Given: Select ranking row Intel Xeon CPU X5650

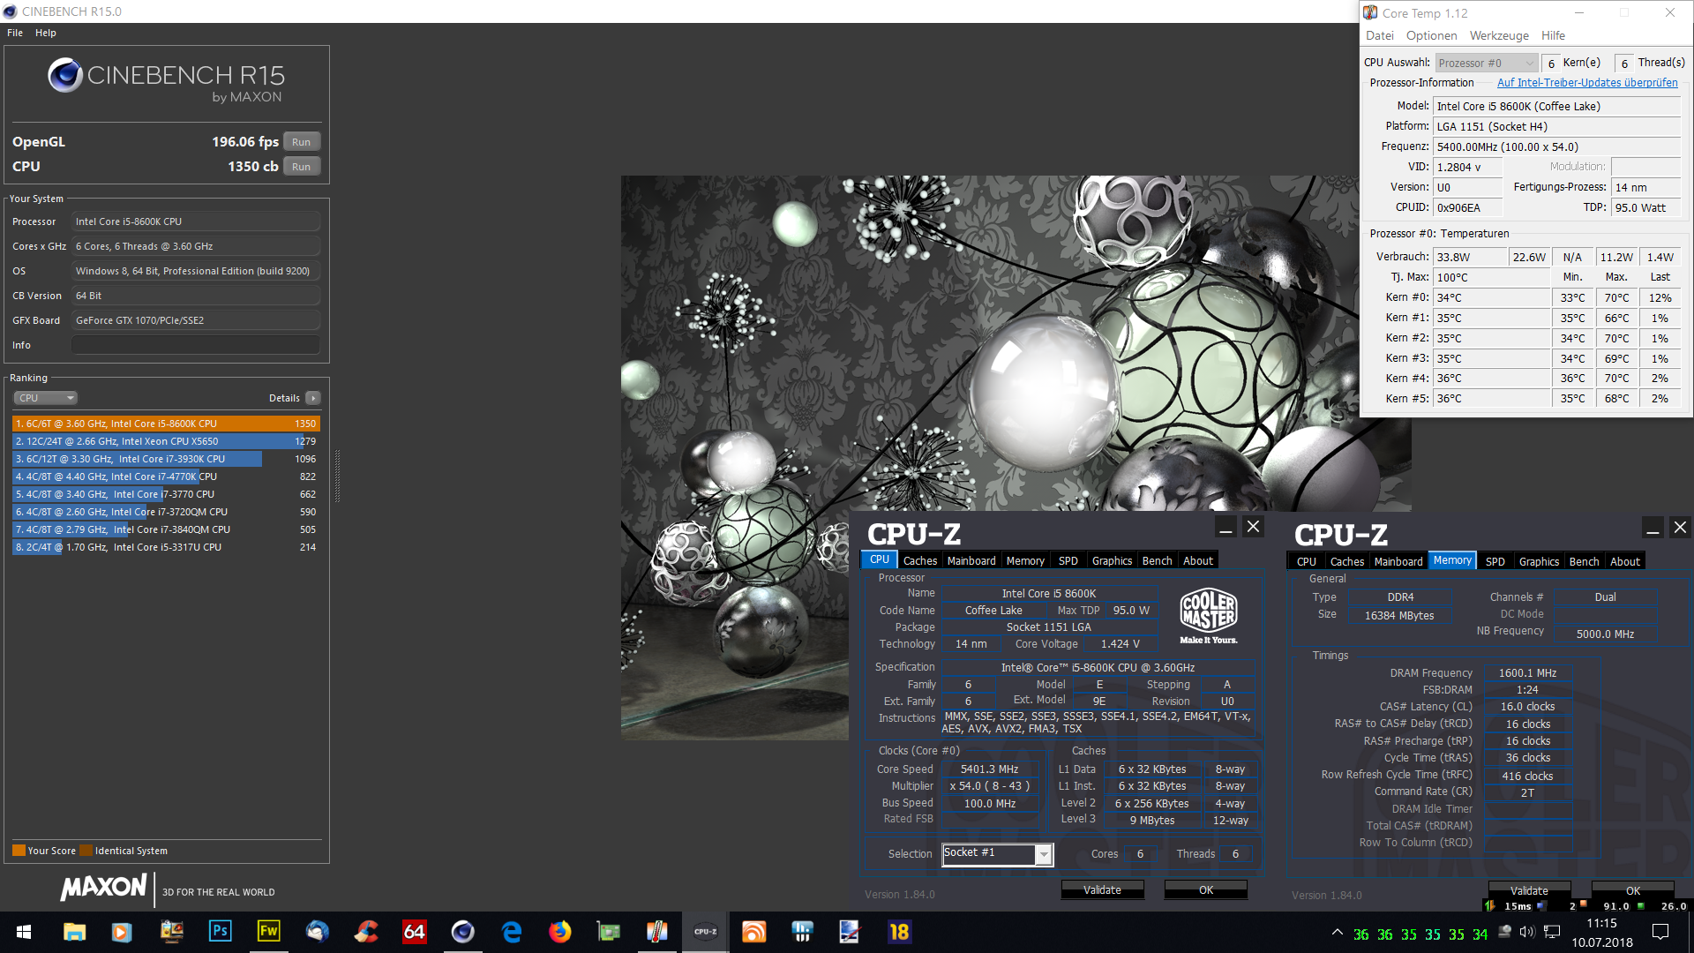Looking at the screenshot, I should click(x=166, y=441).
